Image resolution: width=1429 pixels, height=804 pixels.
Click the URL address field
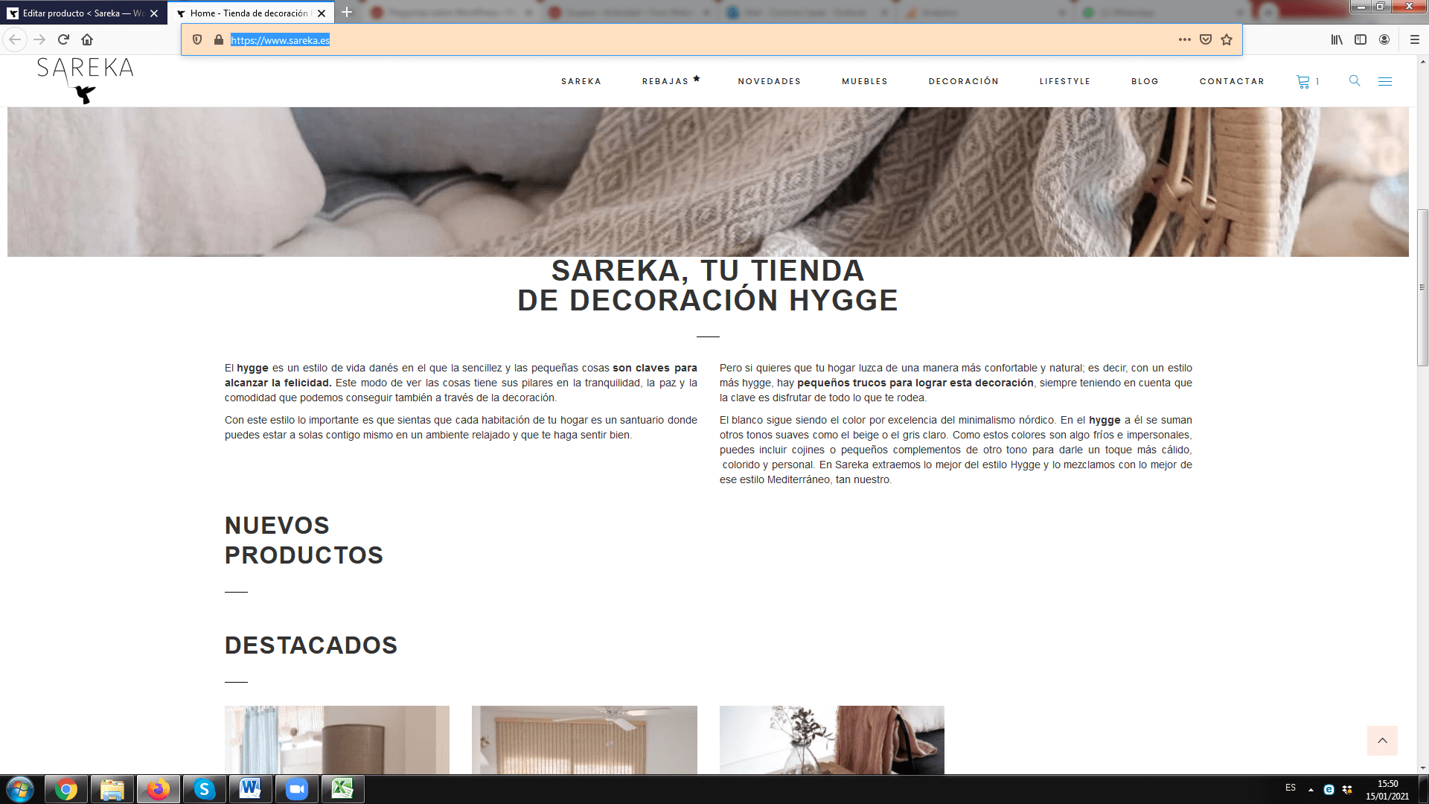(x=700, y=39)
